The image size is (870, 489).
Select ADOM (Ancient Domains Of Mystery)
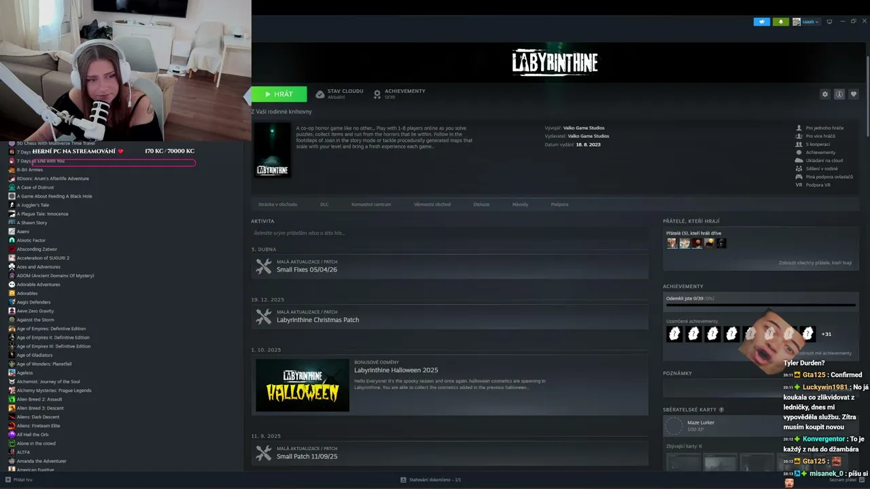pyautogui.click(x=55, y=276)
